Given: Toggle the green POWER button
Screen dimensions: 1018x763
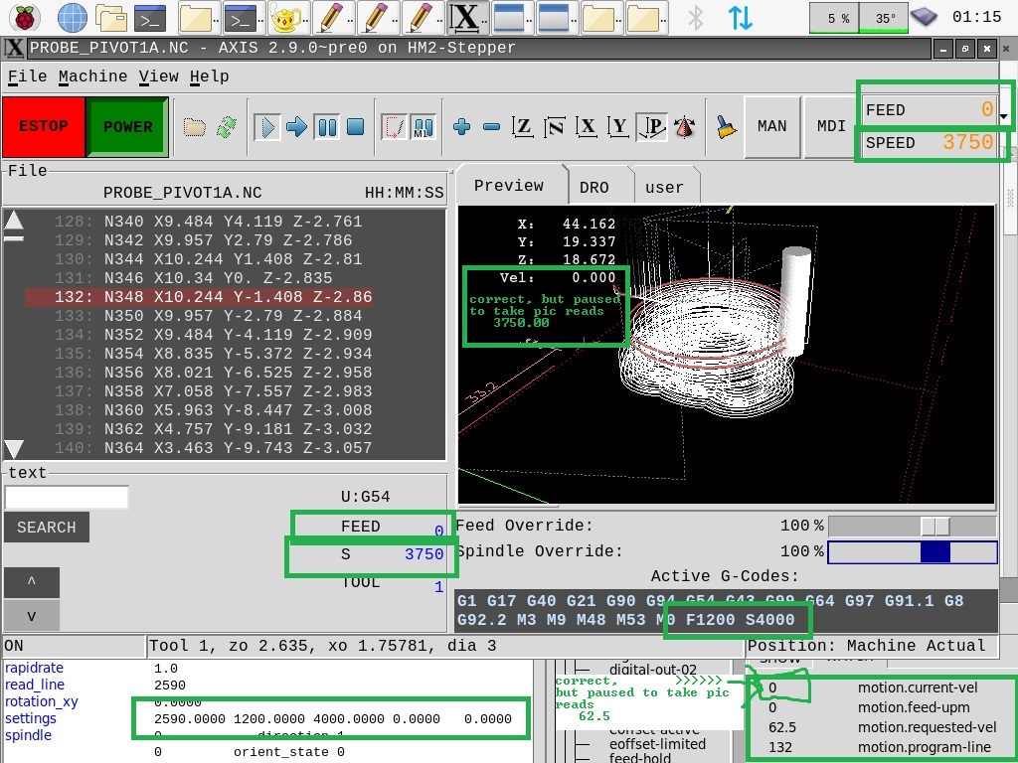Looking at the screenshot, I should coord(127,127).
